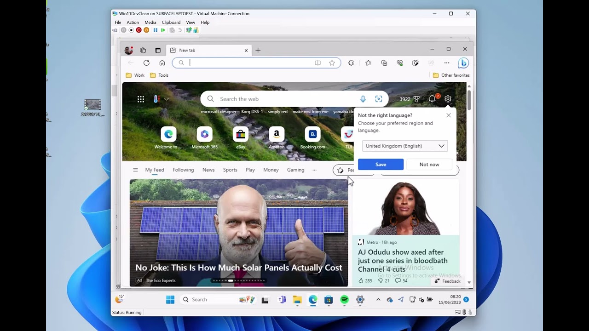Go to Edge Home page
Image resolution: width=589 pixels, height=331 pixels.
[162, 63]
